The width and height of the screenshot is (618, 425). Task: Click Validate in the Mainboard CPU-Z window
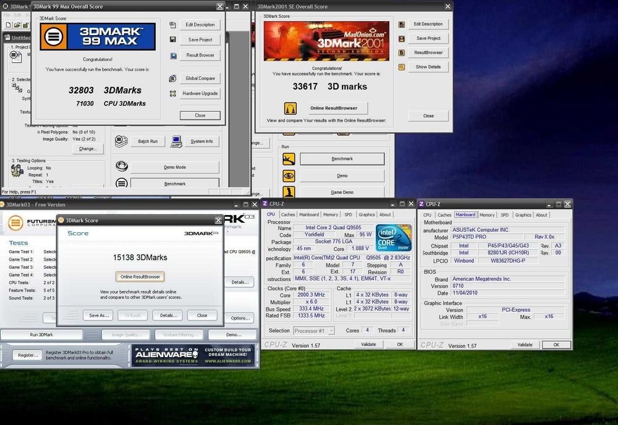[x=525, y=345]
